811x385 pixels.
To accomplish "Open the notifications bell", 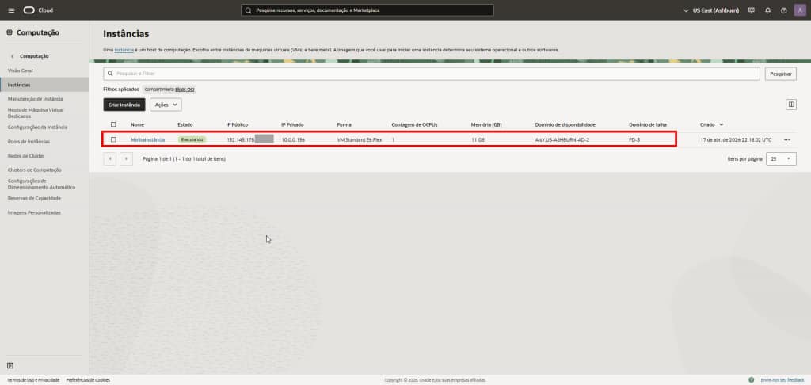I will click(x=767, y=10).
